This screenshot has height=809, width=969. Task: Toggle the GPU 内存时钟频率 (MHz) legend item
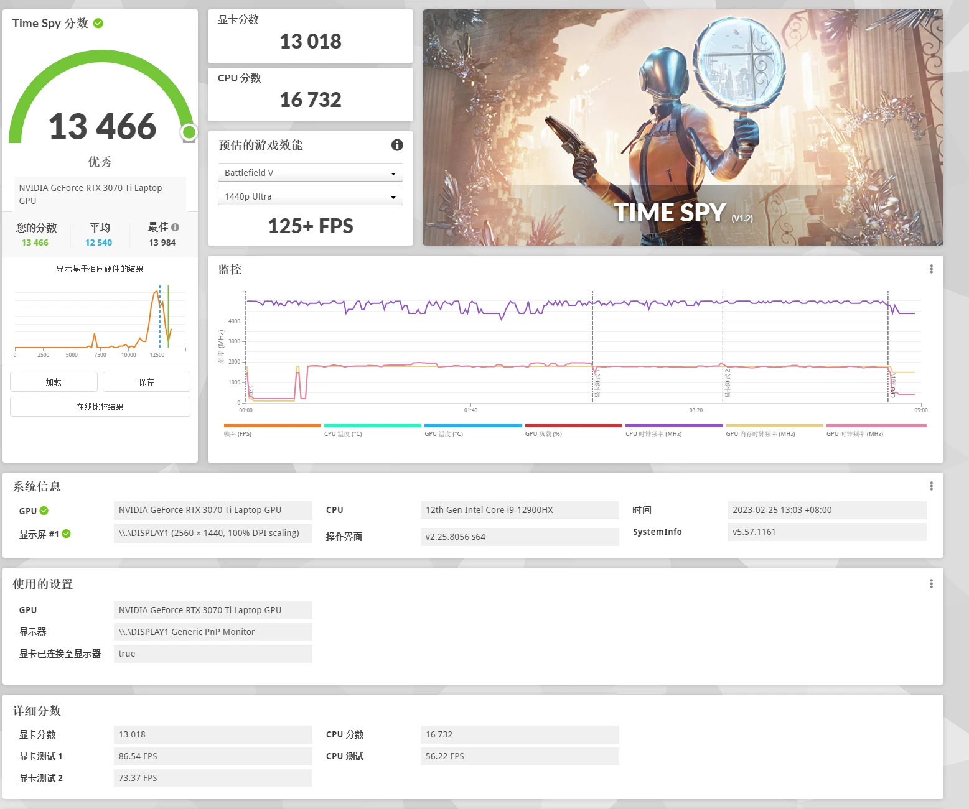(774, 430)
